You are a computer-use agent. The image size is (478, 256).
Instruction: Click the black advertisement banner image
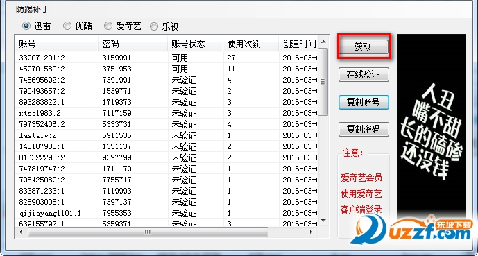[x=432, y=125]
